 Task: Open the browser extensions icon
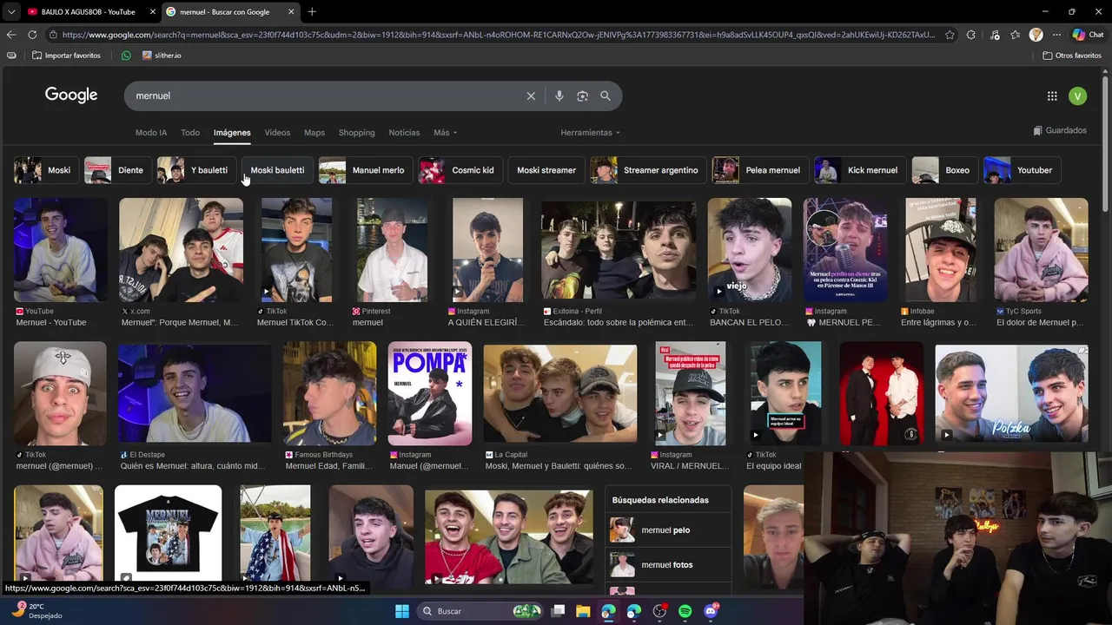pyautogui.click(x=971, y=35)
